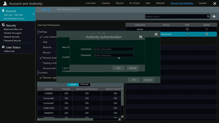219x123 pixels.
Task: Open the Live View menu
Action: [x=91, y=3]
